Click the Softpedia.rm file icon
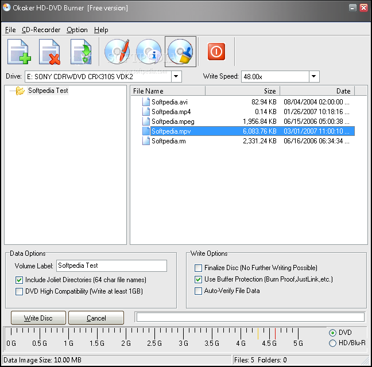Image resolution: width=372 pixels, height=367 pixels. (x=146, y=140)
